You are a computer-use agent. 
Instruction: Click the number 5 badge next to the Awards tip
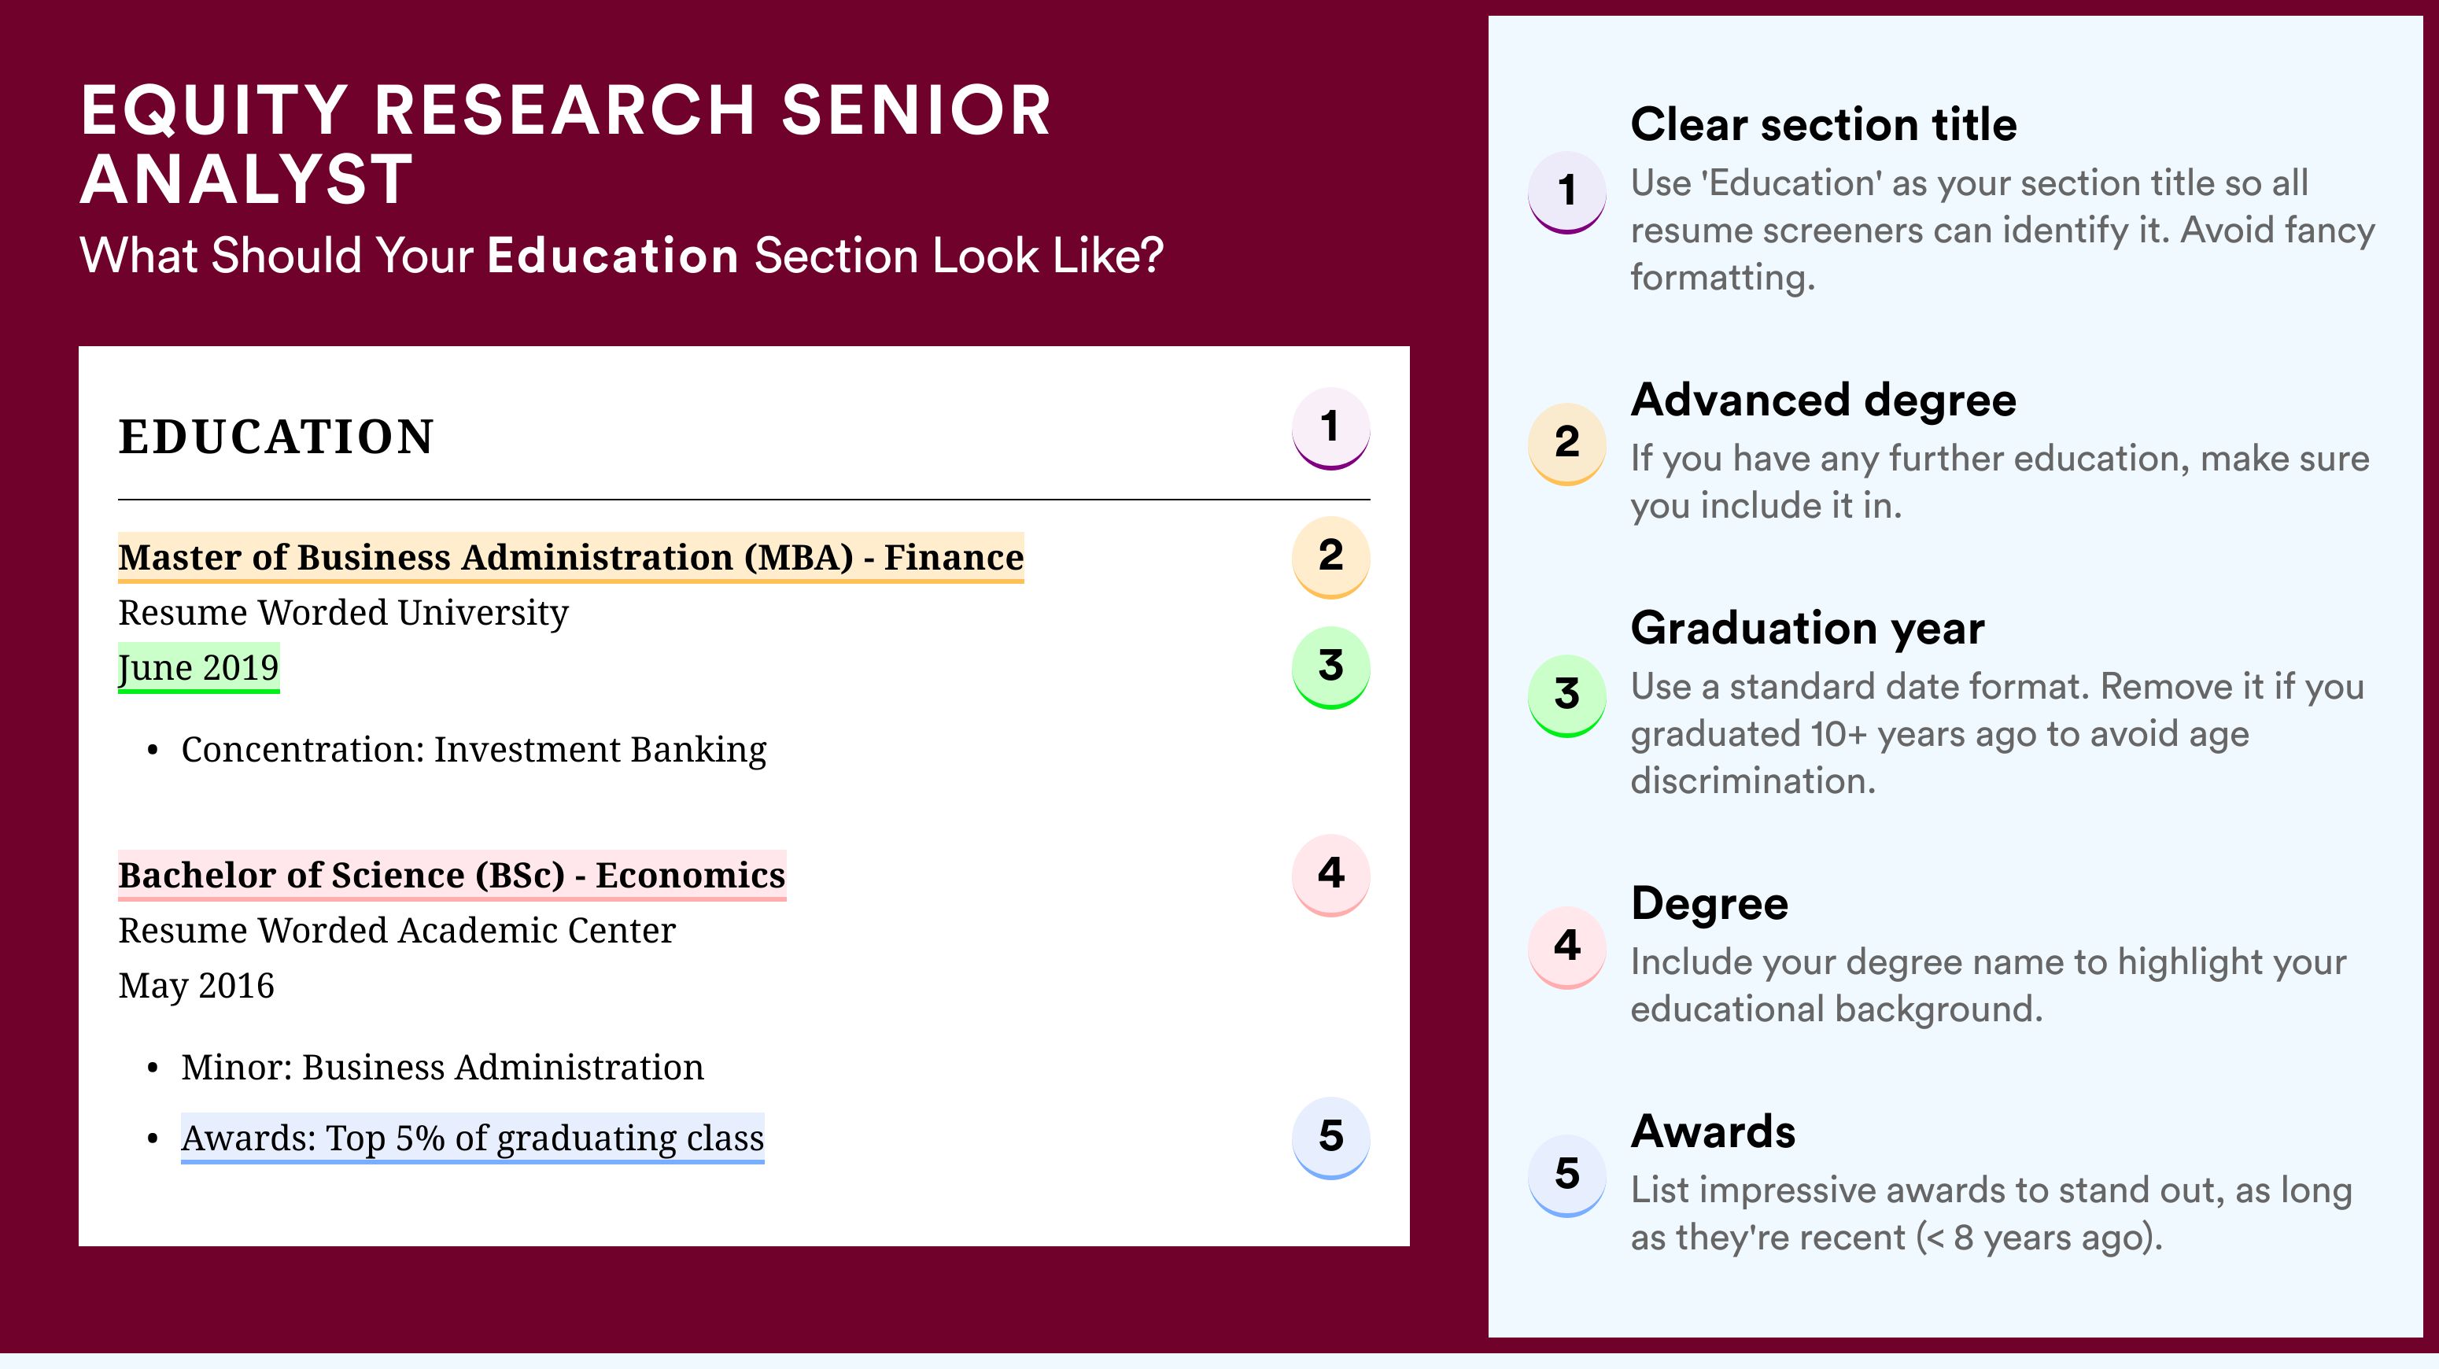click(1567, 1175)
